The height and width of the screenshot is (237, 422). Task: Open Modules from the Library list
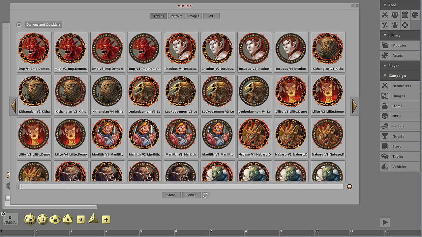pos(405,45)
